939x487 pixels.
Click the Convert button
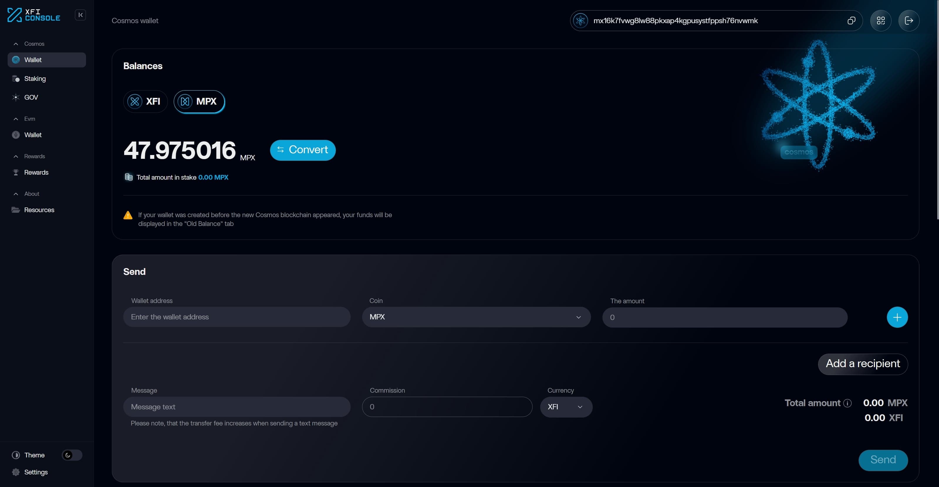tap(303, 150)
